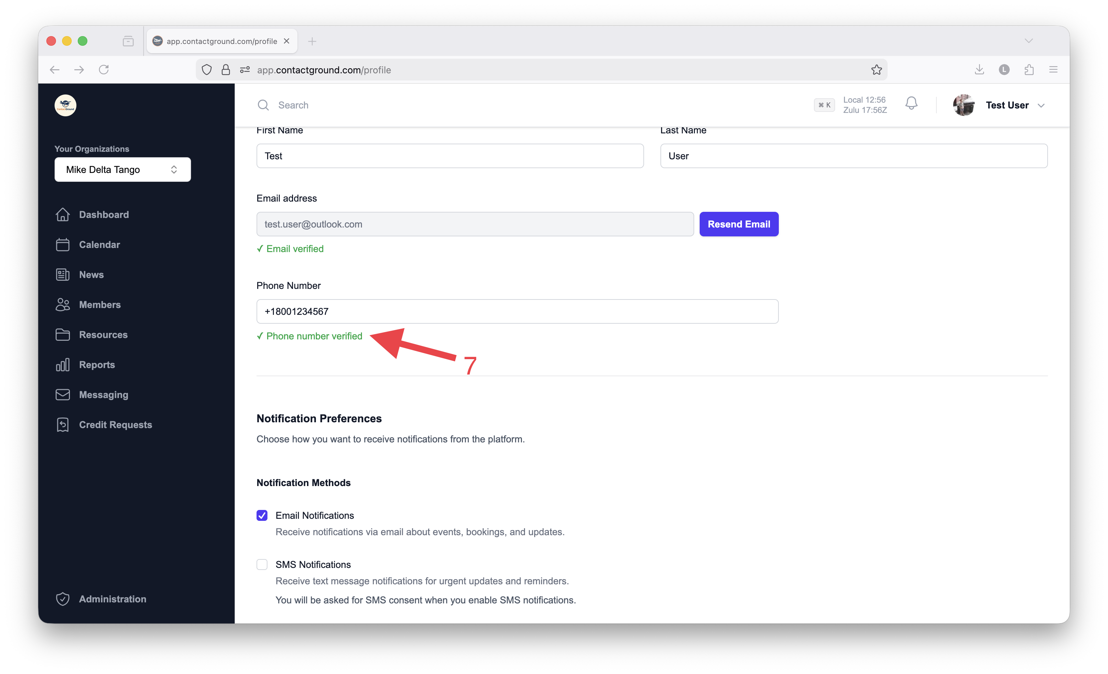Go to Dashboard in sidebar
This screenshot has height=674, width=1108.
[x=103, y=215]
